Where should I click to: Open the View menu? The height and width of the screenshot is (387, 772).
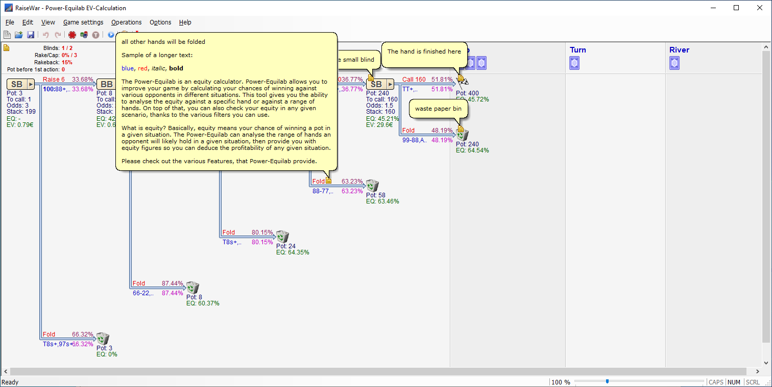(48, 22)
